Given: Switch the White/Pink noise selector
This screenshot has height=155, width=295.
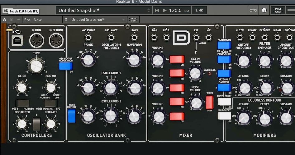Looking at the screenshot, I should [x=210, y=103].
